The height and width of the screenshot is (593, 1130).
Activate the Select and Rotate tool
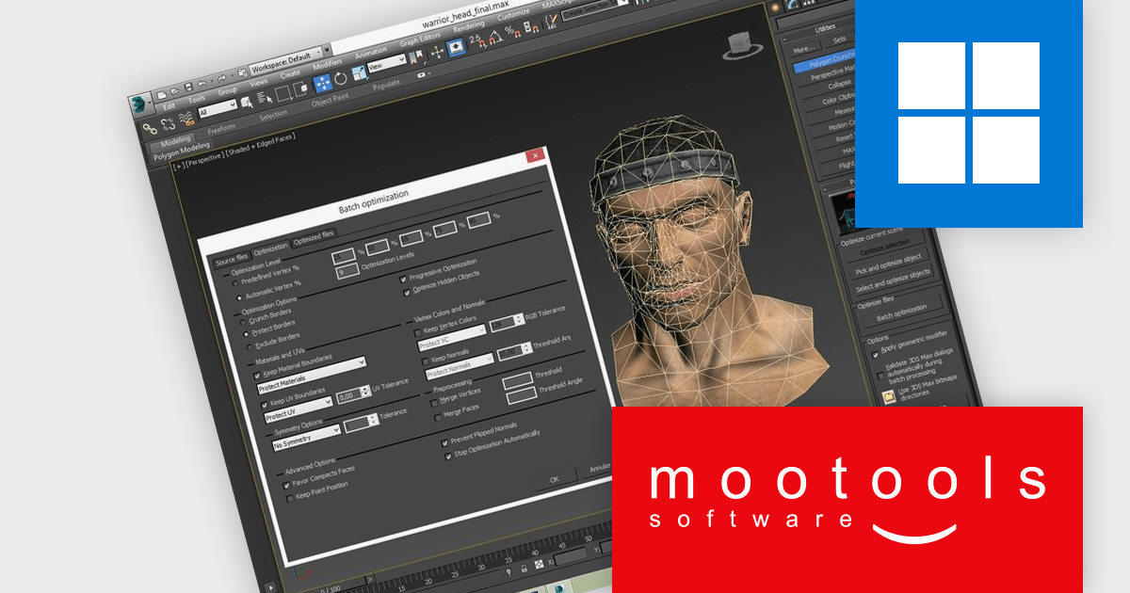tap(339, 79)
